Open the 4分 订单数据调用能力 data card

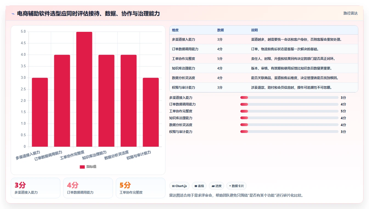(x=88, y=188)
